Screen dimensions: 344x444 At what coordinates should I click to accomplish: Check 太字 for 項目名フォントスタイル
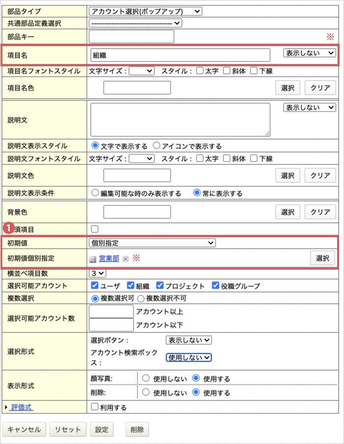click(200, 71)
